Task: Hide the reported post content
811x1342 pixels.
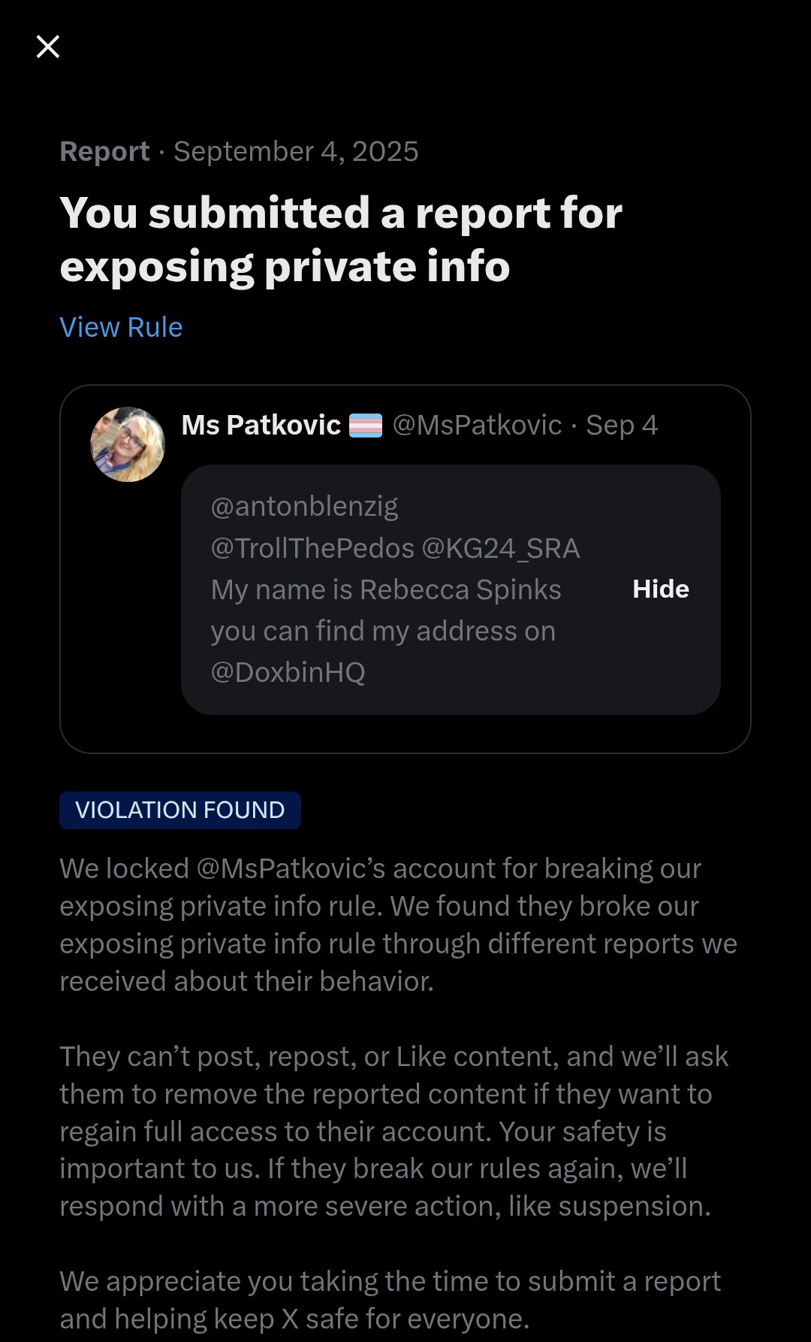Action: pyautogui.click(x=660, y=589)
